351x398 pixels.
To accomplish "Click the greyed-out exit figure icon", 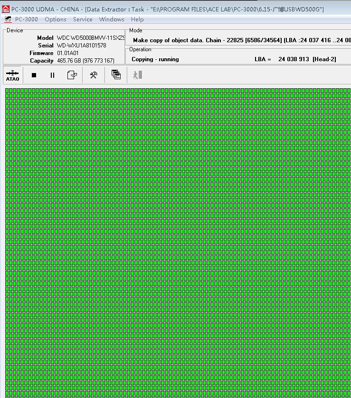I will tap(137, 75).
